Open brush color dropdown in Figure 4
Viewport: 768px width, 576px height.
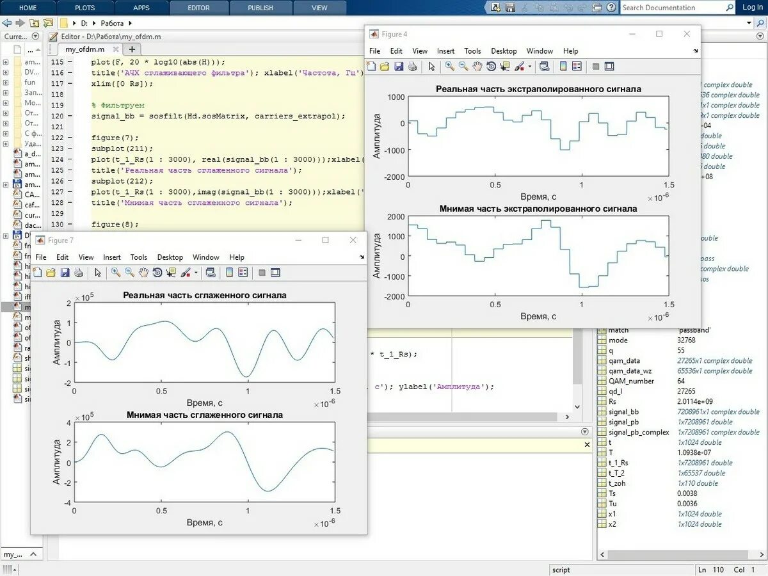point(529,66)
